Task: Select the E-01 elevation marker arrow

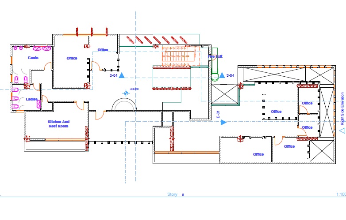Action: (223, 122)
